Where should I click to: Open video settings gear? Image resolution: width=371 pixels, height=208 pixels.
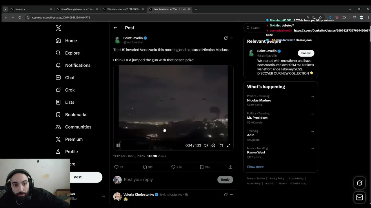213,146
